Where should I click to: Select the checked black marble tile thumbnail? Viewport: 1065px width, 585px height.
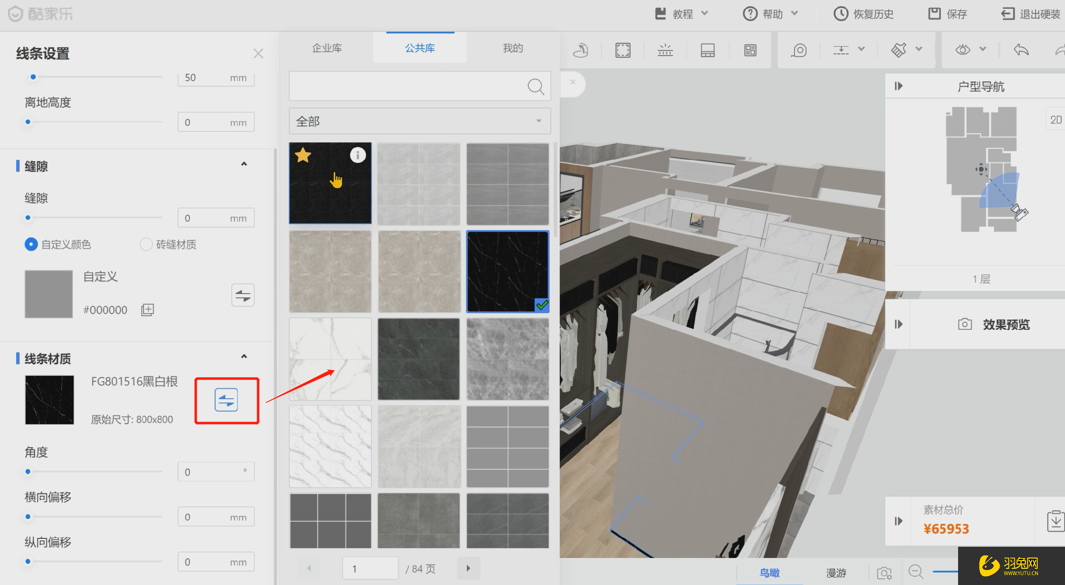(x=508, y=272)
